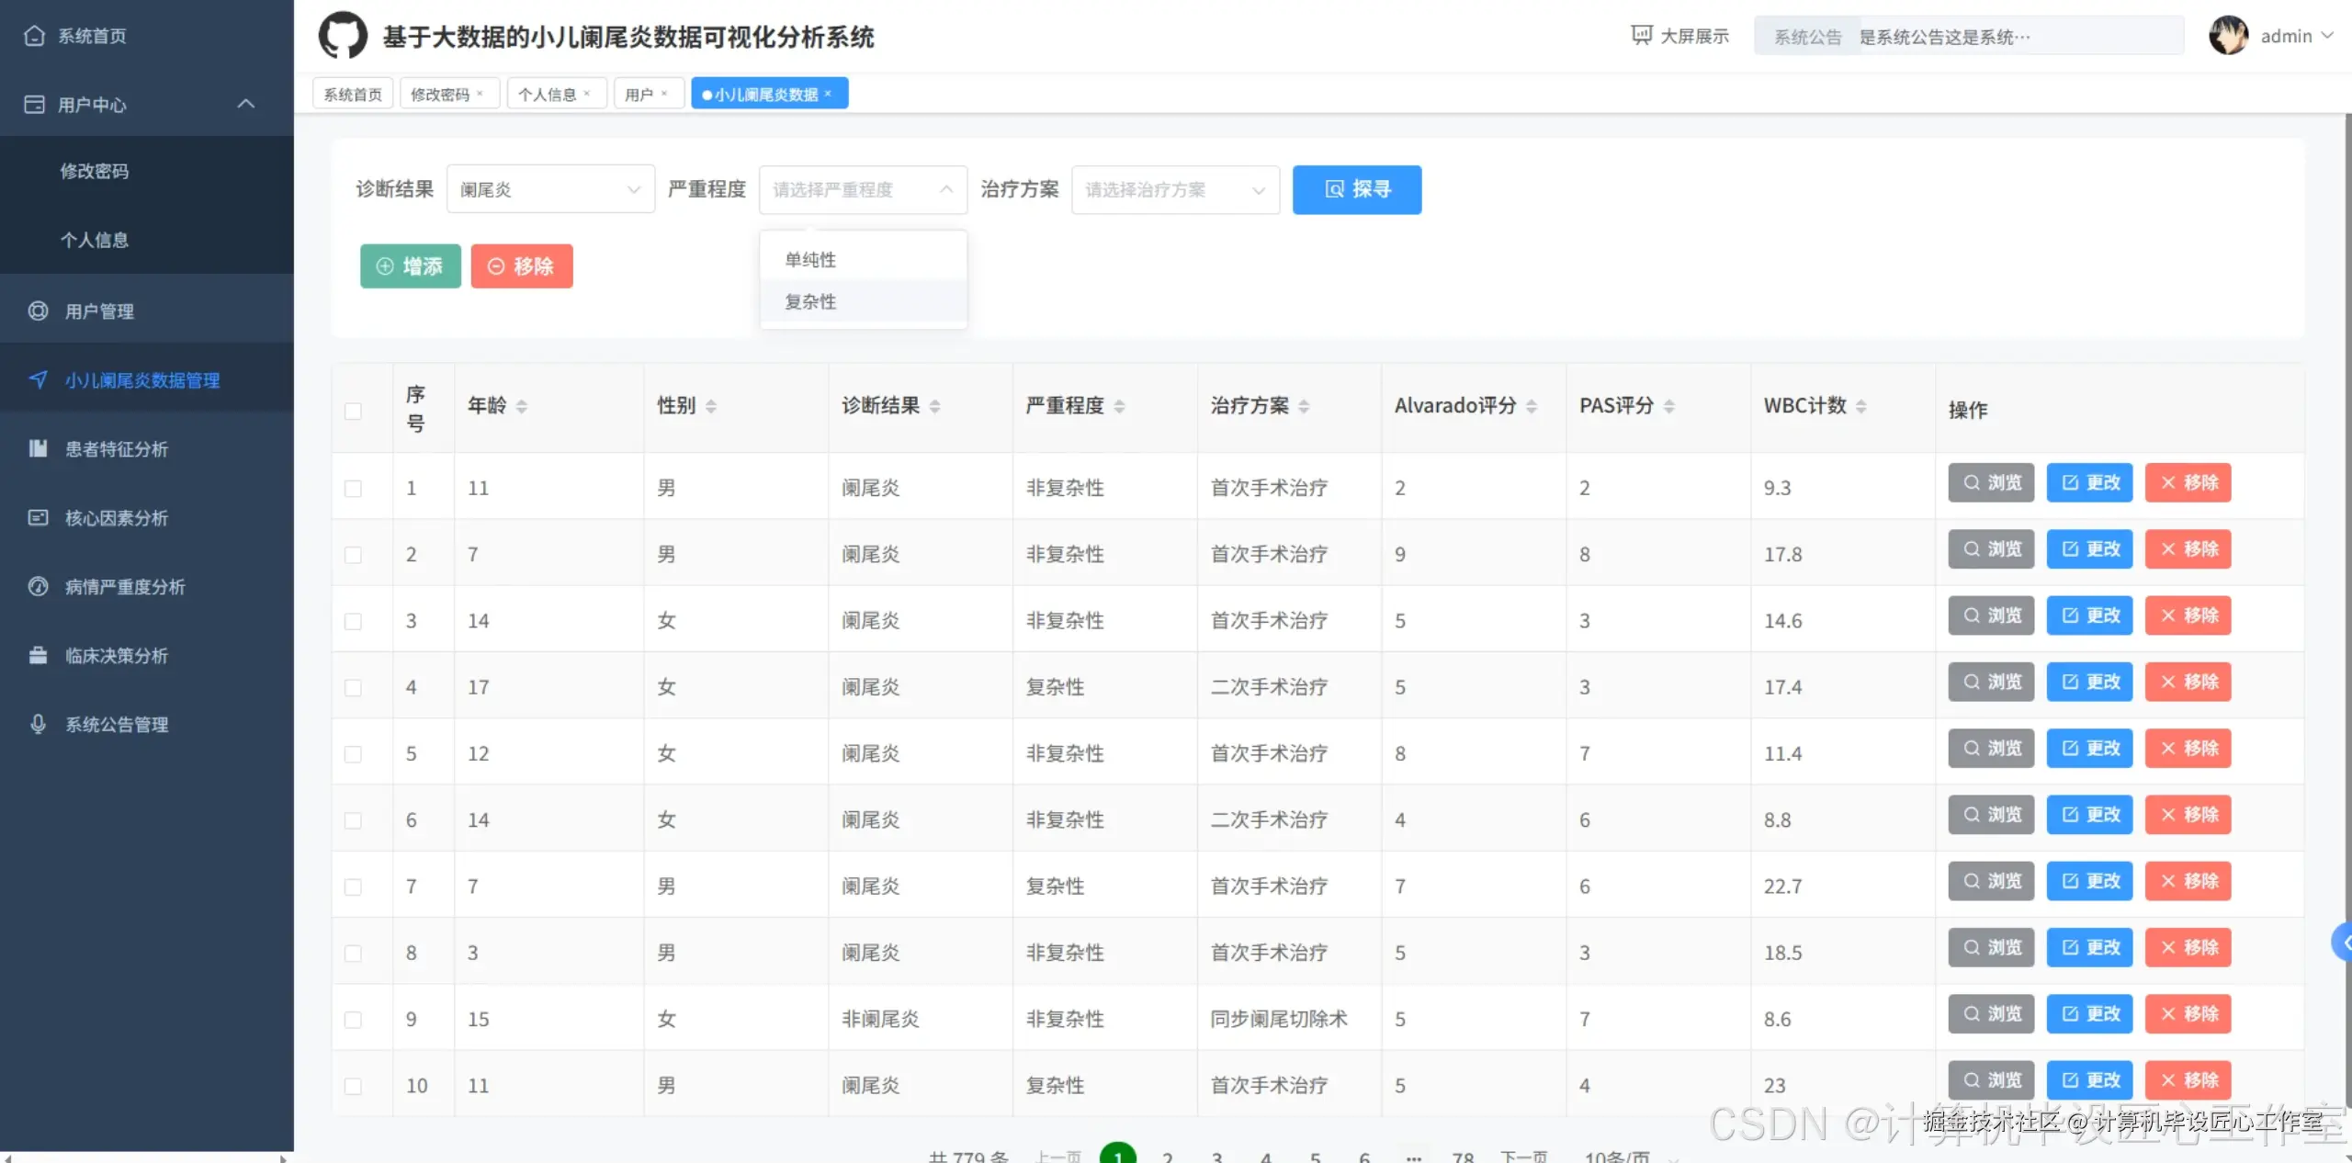Click the 探寻 search button

point(1357,189)
